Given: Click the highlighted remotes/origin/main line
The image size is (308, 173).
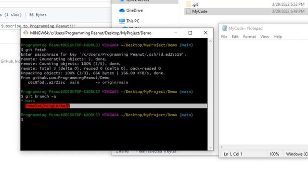Looking at the screenshot, I should [x=116, y=106].
